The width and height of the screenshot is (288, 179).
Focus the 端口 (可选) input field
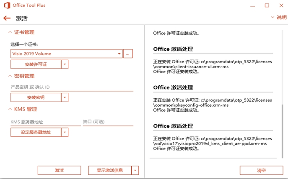108,122
